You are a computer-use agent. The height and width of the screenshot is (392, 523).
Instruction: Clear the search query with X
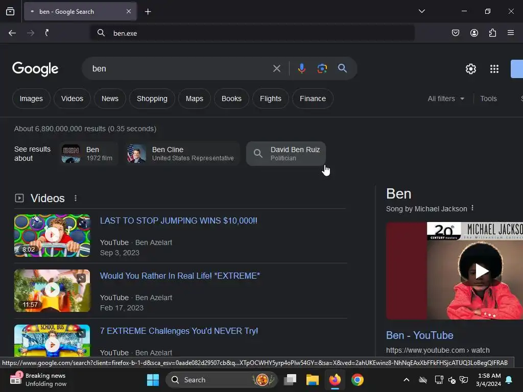[x=276, y=69]
